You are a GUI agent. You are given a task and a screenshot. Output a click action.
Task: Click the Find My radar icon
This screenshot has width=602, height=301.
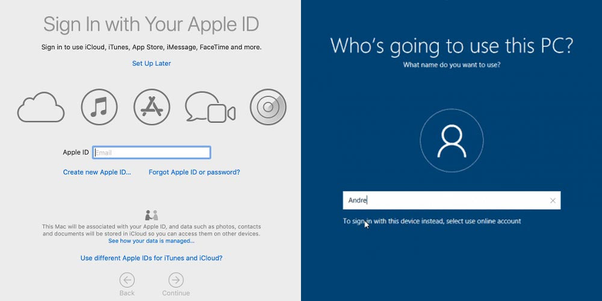(x=268, y=107)
